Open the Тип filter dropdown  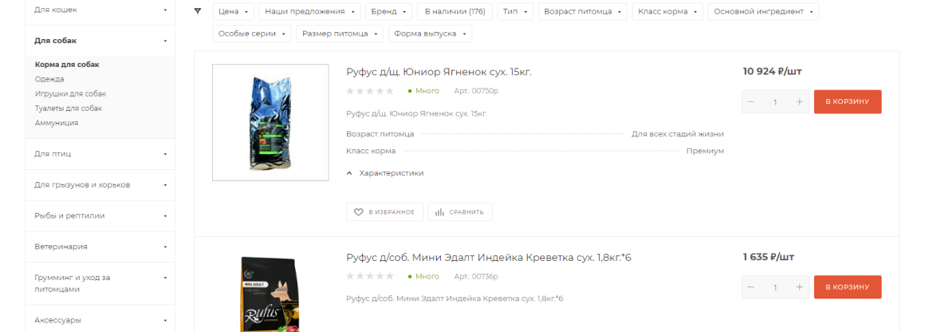click(x=515, y=12)
